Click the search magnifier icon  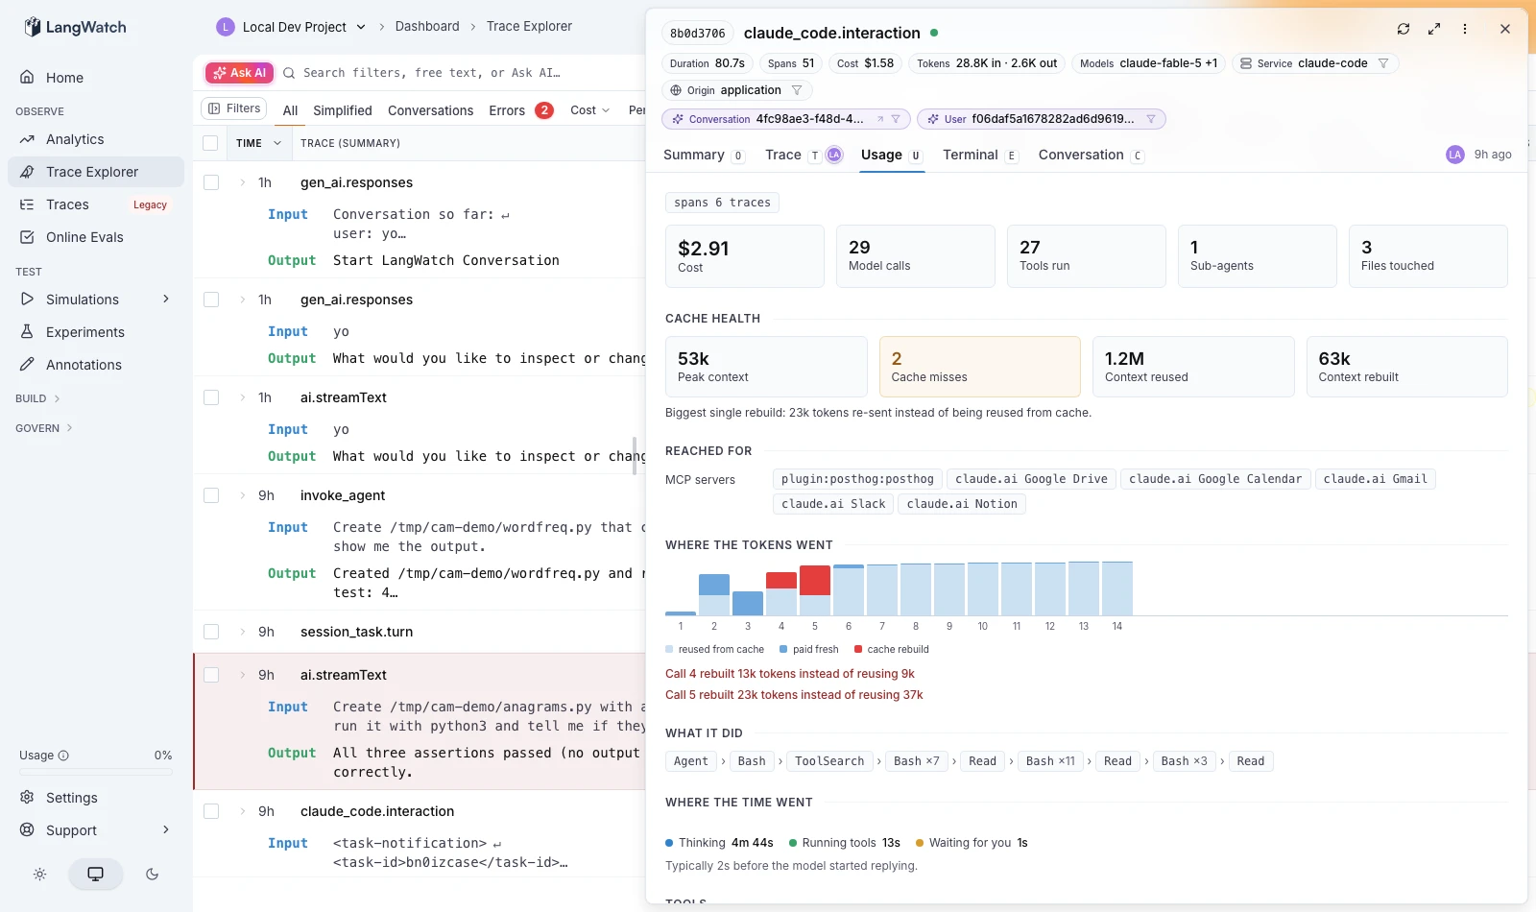tap(289, 73)
